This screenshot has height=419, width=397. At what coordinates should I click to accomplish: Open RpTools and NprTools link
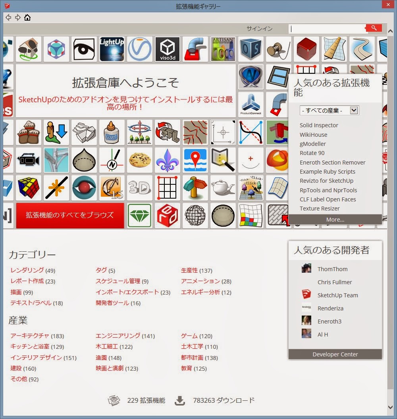328,190
